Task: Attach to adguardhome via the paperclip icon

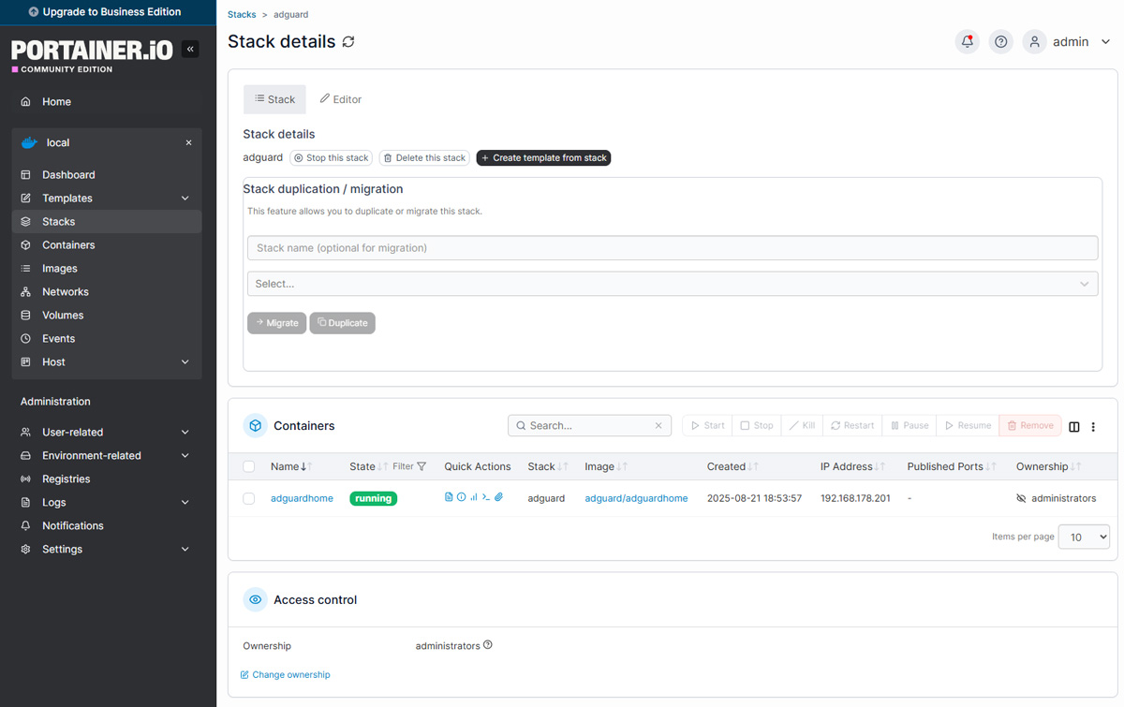Action: (499, 497)
